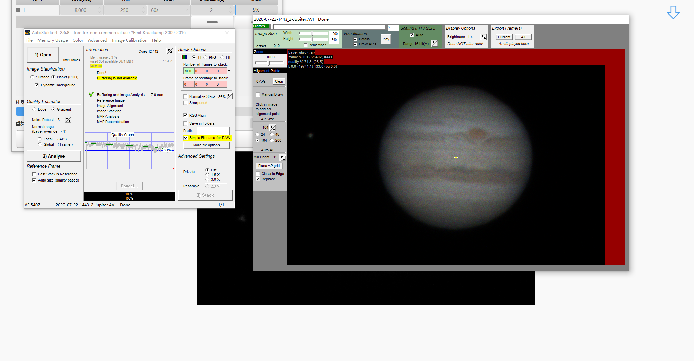
Task: Toggle Dynamic Background checkbox
Action: coord(37,85)
